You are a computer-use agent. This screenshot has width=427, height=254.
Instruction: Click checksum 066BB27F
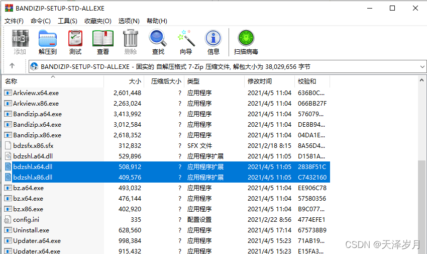coord(312,104)
